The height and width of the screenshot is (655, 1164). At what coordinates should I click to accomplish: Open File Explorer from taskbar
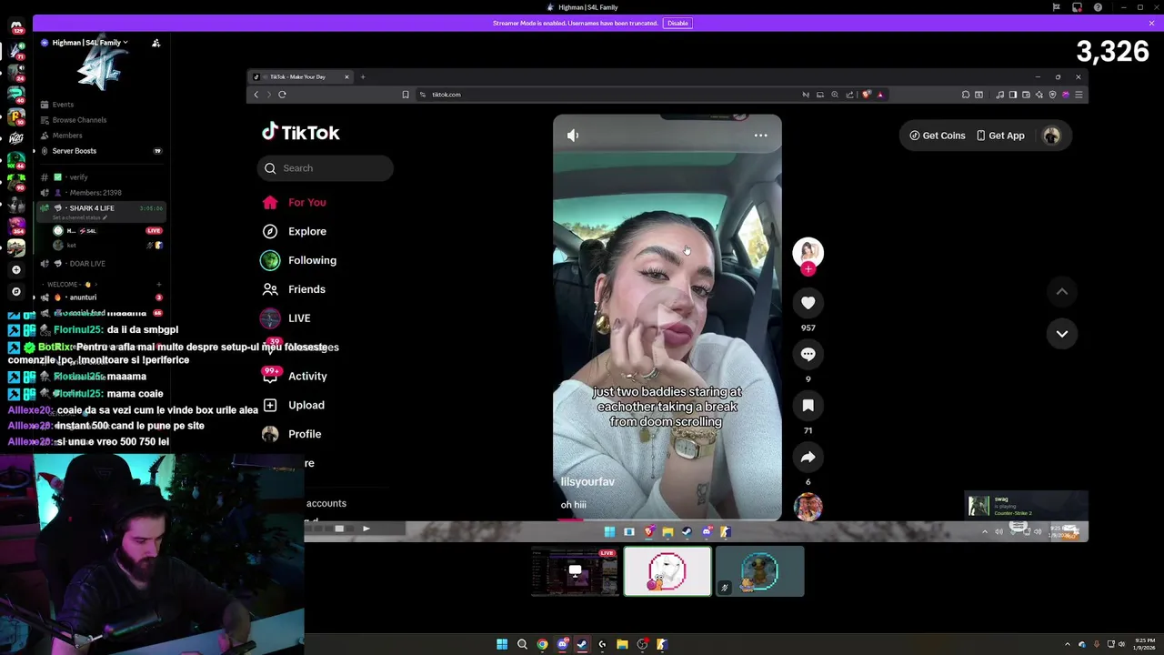pyautogui.click(x=622, y=644)
